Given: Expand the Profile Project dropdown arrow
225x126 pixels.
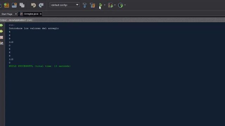Looking at the screenshot, I should click(125, 5).
